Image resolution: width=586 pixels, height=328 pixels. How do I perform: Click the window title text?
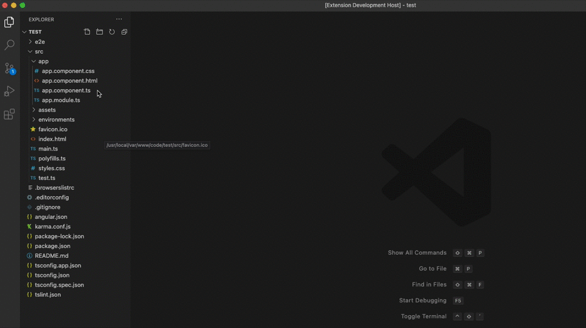[x=371, y=5]
